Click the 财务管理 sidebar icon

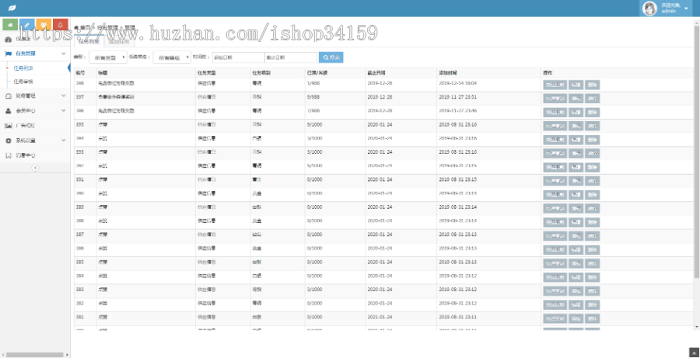click(8, 96)
